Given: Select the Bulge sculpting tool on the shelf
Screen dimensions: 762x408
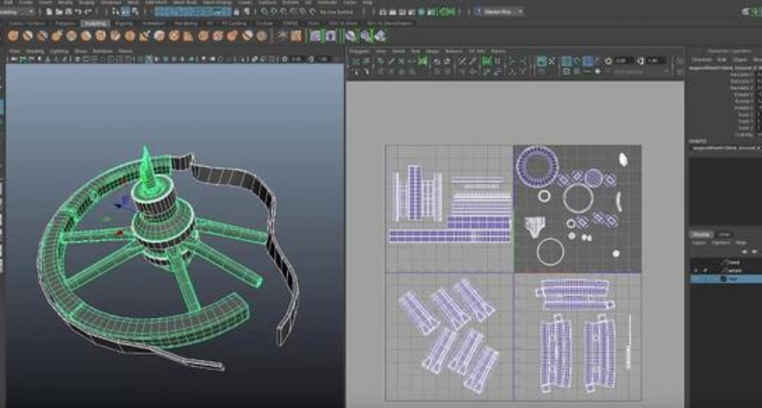Looking at the screenshot, I should tap(232, 35).
